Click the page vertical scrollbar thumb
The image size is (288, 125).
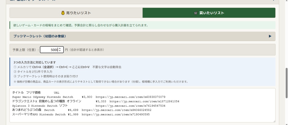point(286,83)
